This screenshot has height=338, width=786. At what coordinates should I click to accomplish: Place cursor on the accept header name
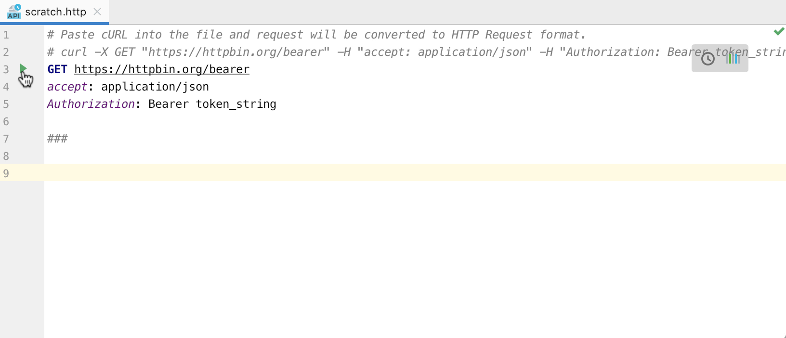pyautogui.click(x=67, y=87)
